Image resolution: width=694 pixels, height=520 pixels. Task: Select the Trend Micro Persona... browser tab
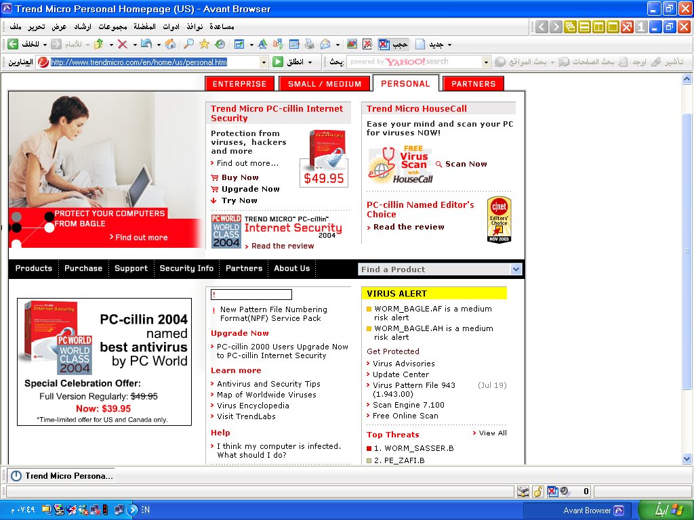[62, 476]
